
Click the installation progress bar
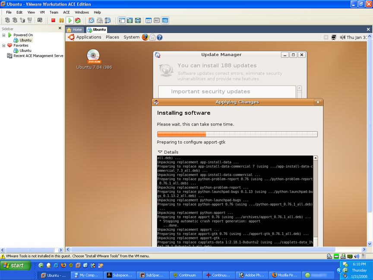[x=237, y=134]
